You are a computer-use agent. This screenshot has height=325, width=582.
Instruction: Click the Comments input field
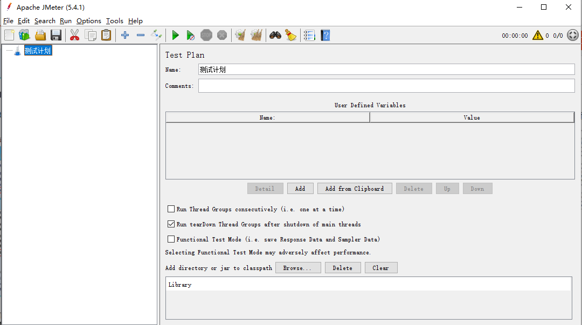tap(386, 86)
